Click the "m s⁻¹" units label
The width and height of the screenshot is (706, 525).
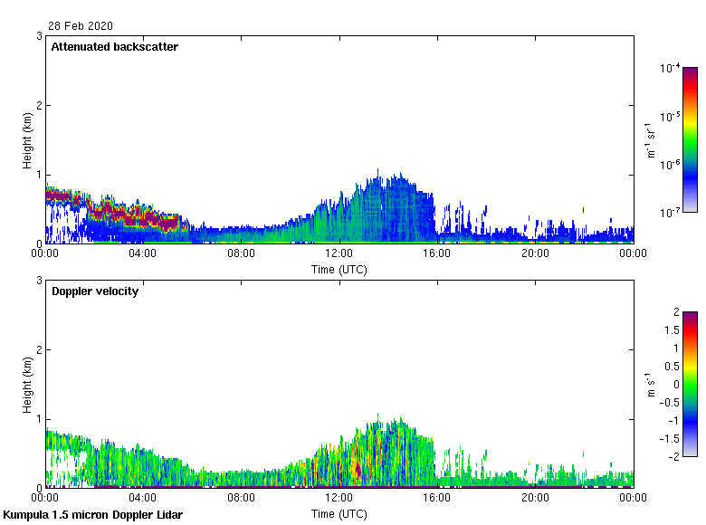651,384
